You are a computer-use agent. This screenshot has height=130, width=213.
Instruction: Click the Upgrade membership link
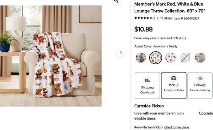206,113
